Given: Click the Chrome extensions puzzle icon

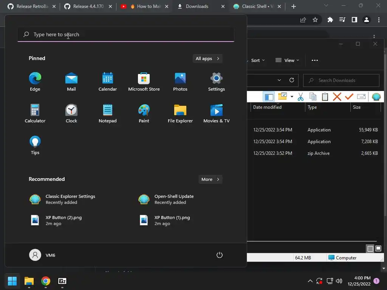Looking at the screenshot, I should coord(330,20).
